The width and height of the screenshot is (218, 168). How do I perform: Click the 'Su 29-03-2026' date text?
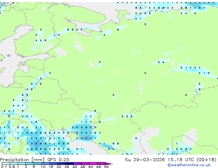(145, 160)
